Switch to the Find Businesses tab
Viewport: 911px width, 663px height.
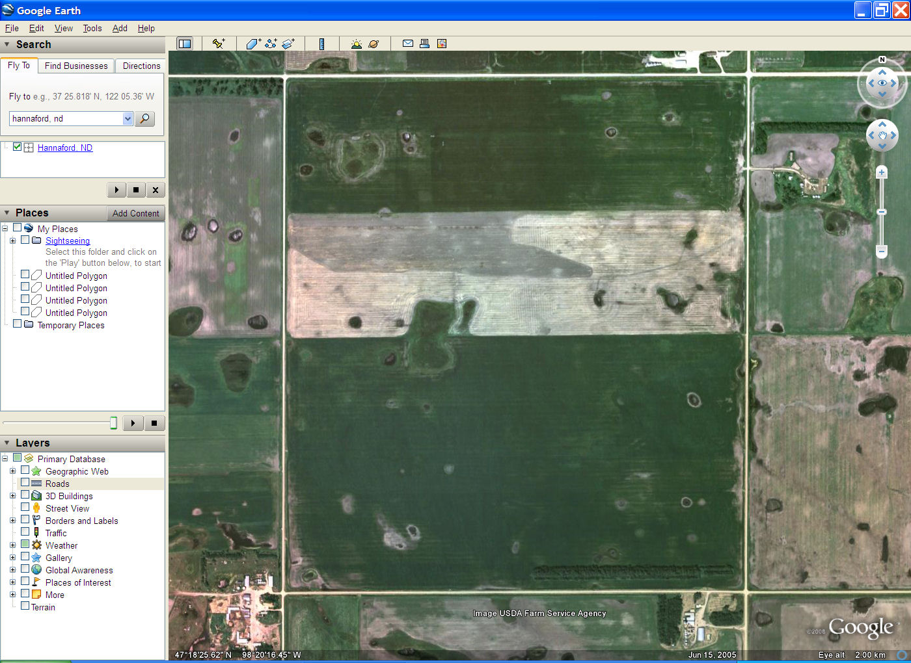[x=76, y=66]
